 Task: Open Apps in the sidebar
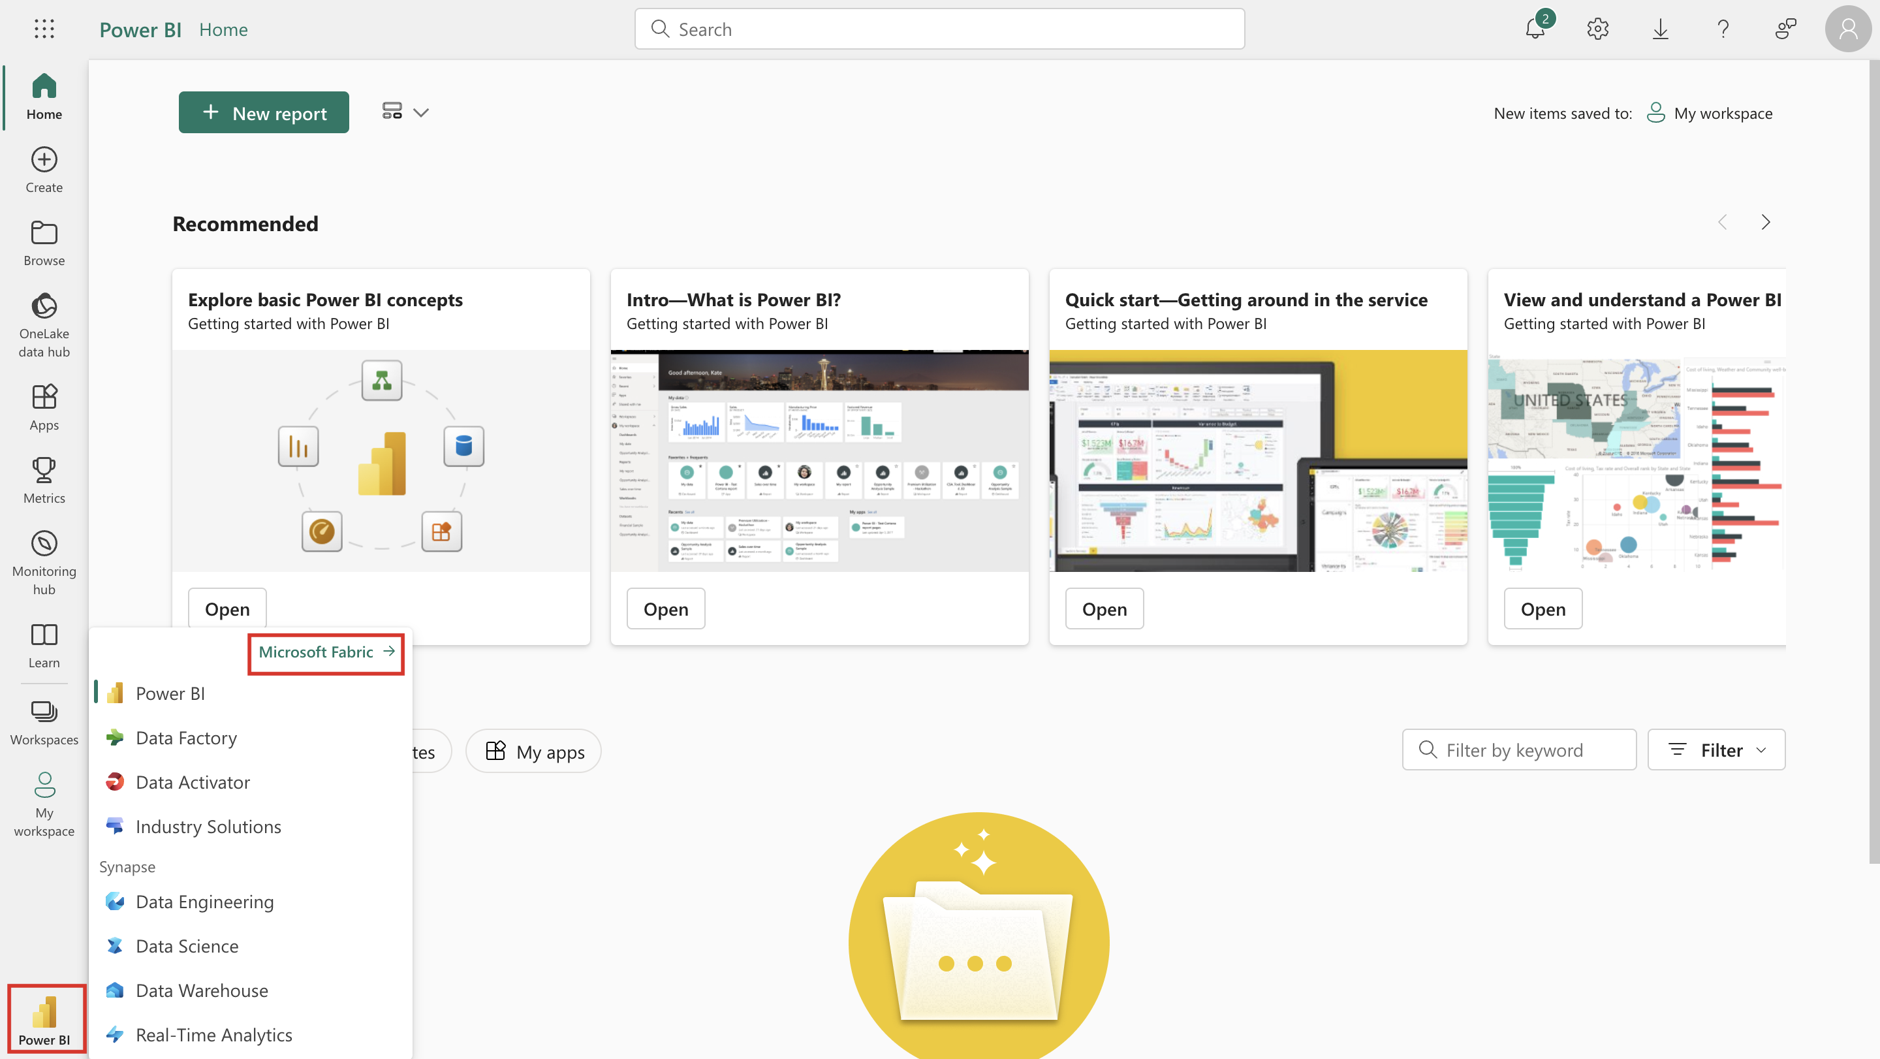[44, 408]
